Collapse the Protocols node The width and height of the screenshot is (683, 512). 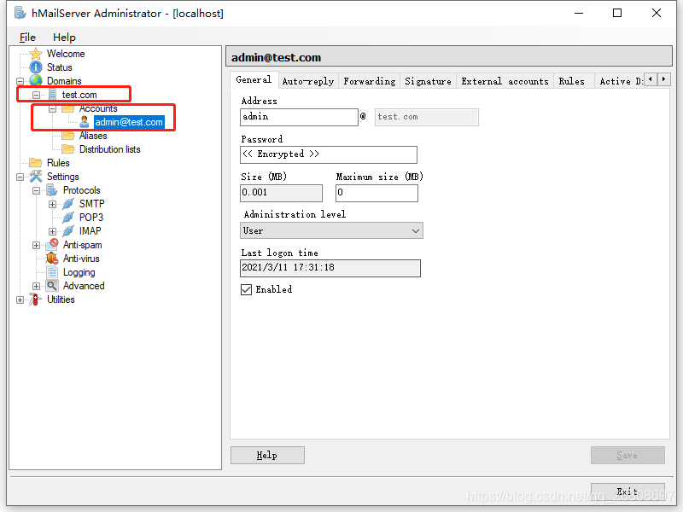tap(36, 190)
